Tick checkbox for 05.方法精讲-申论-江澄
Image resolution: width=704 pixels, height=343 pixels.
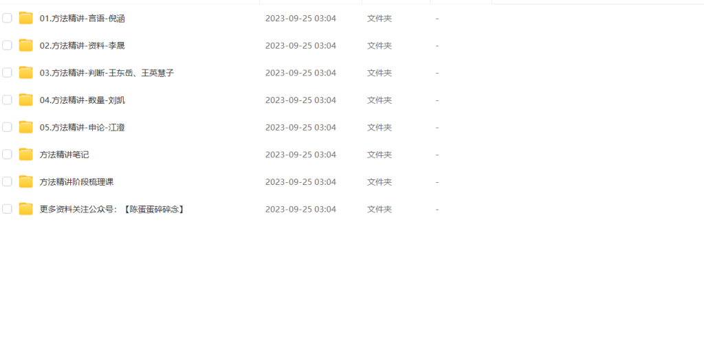click(x=7, y=127)
